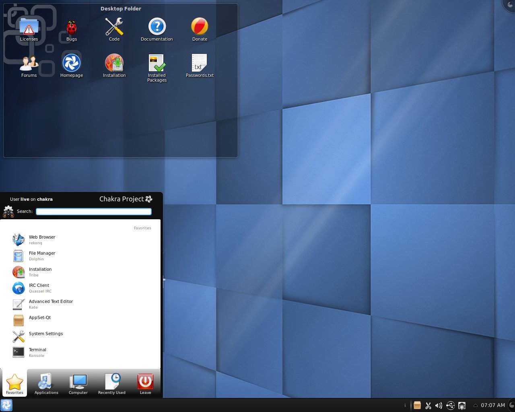Viewport: 515px width, 412px height.
Task: Open the volume speaker tray icon
Action: (439, 406)
